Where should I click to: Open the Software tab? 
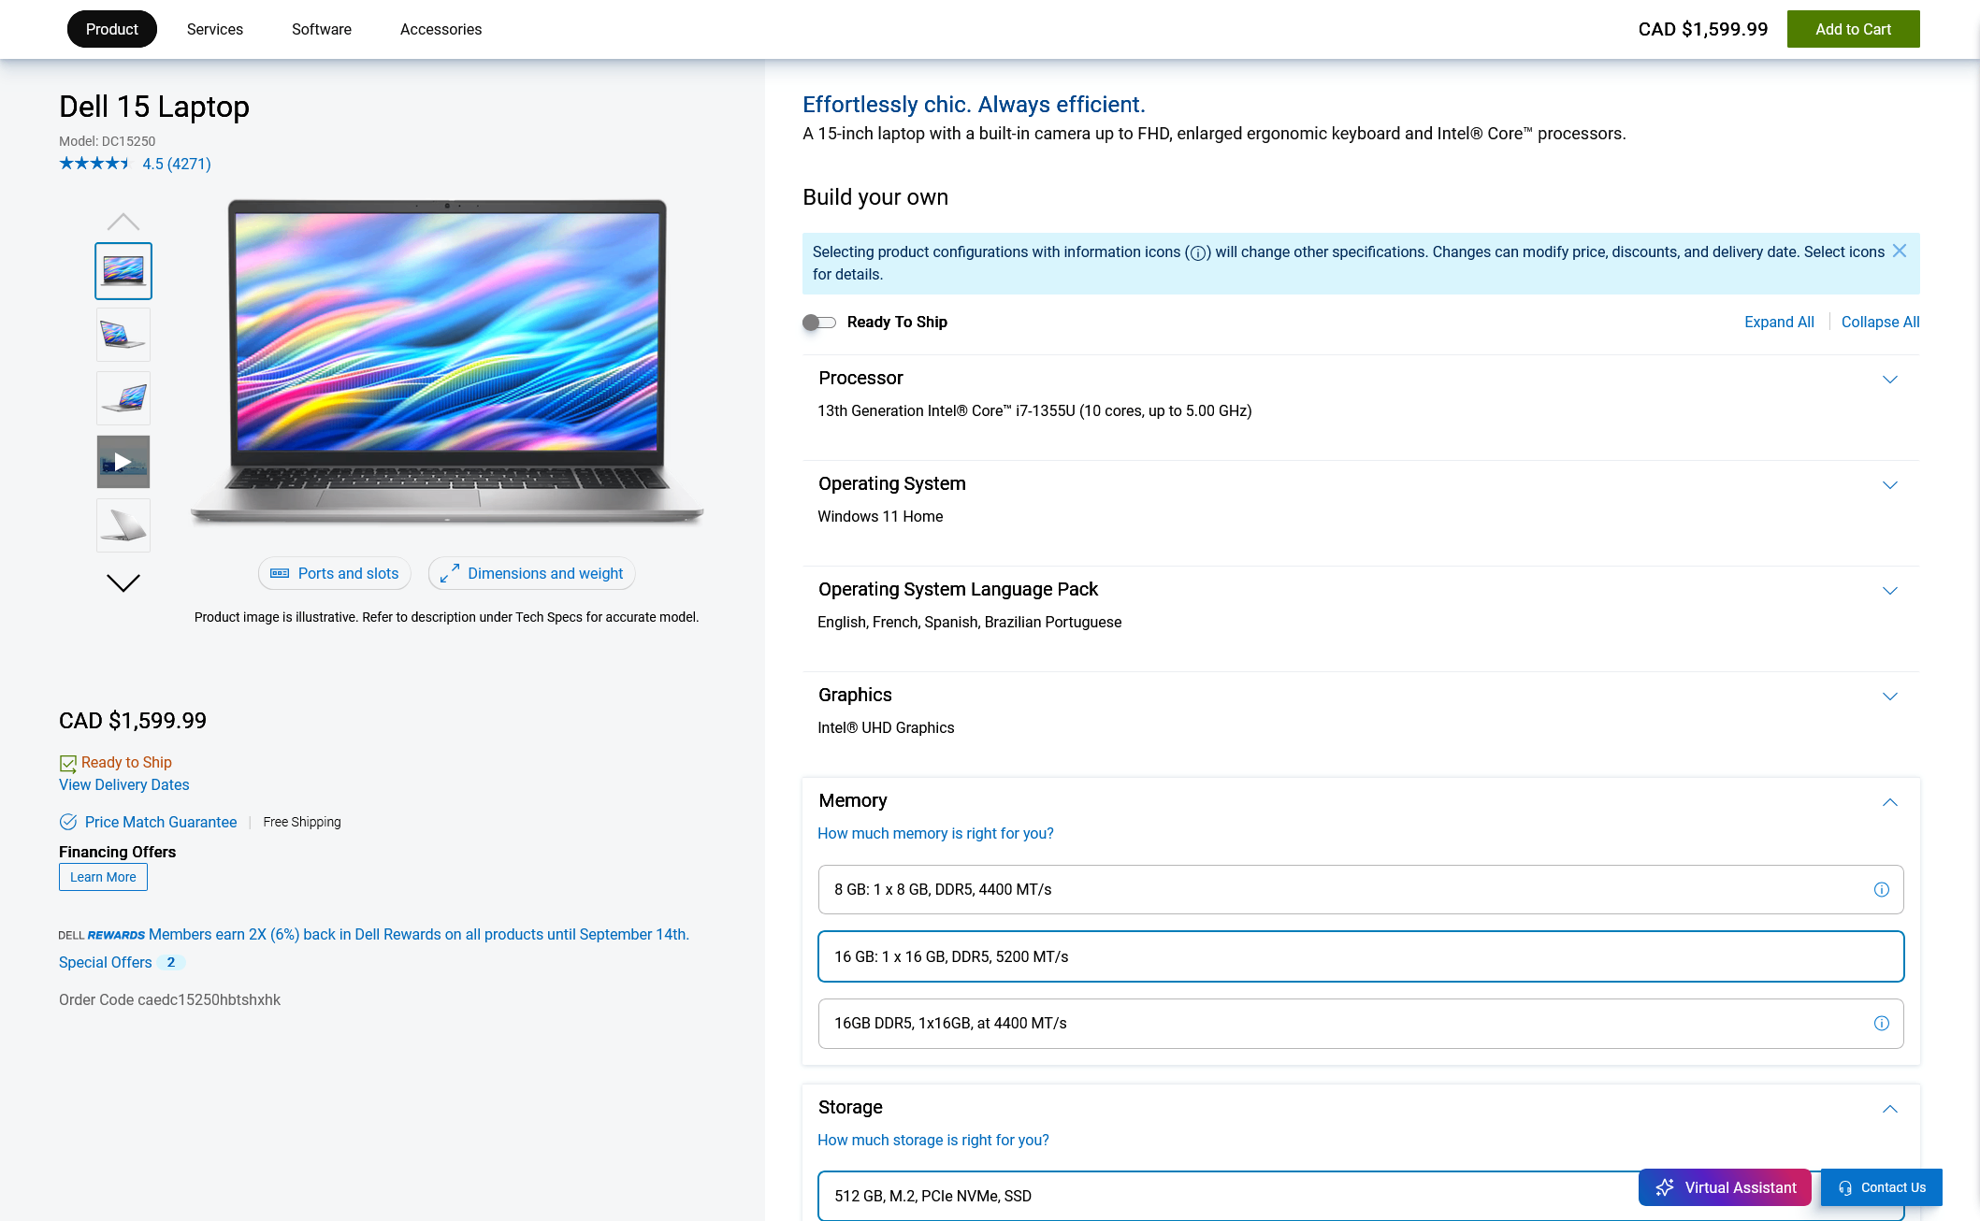[322, 29]
